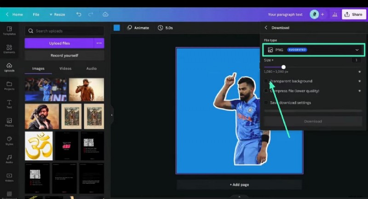The height and width of the screenshot is (199, 368).
Task: Click the pro star beside Compress file
Action: (360, 91)
